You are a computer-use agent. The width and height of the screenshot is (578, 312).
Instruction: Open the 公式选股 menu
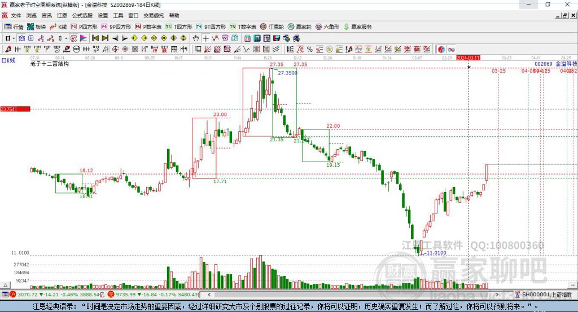82,15
